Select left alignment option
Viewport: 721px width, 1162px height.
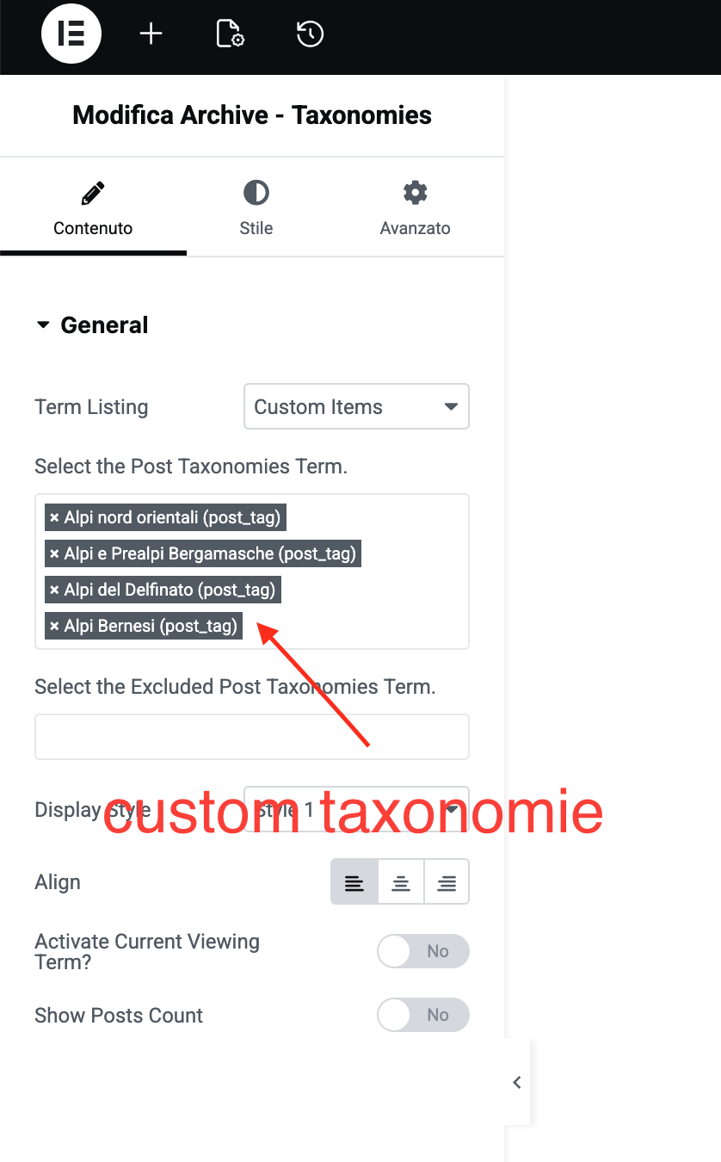pyautogui.click(x=354, y=882)
